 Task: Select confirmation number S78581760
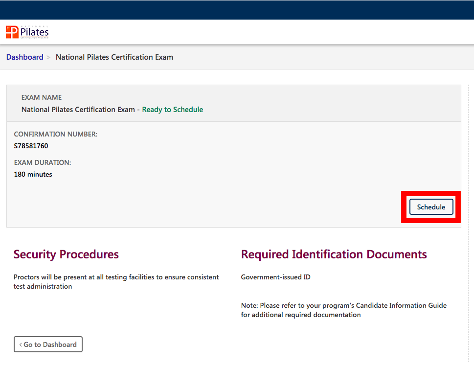pyautogui.click(x=31, y=146)
